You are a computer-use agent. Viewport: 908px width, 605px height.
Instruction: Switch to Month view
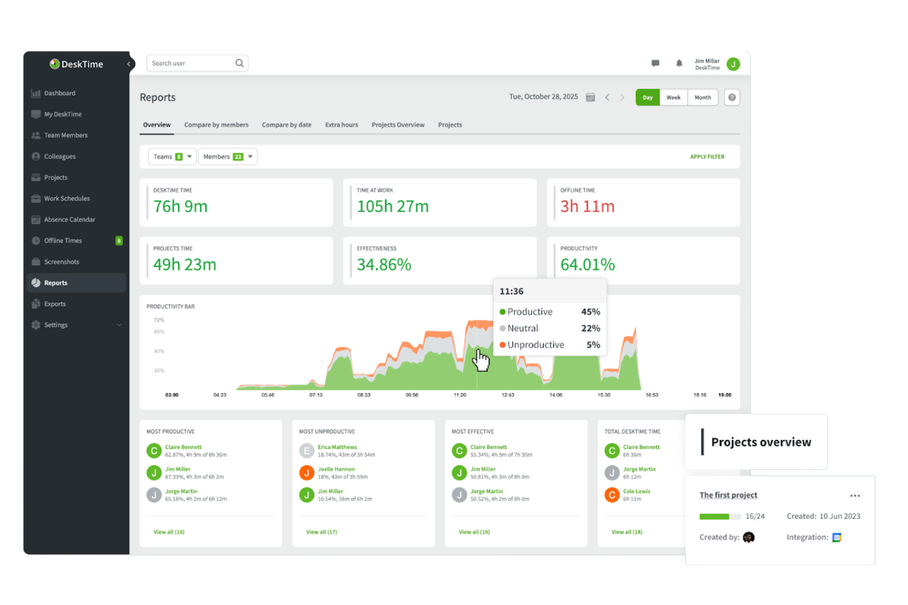coord(702,97)
